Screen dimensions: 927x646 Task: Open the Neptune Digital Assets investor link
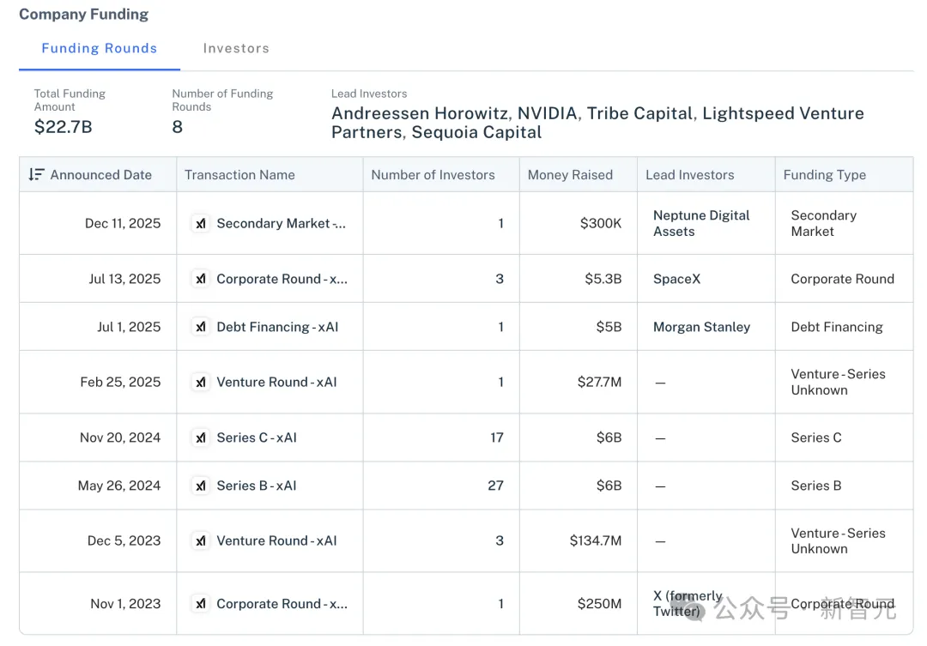pos(701,223)
